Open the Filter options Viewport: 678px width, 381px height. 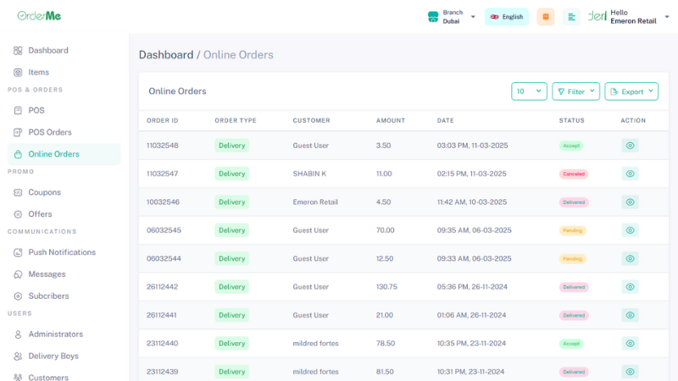[575, 91]
